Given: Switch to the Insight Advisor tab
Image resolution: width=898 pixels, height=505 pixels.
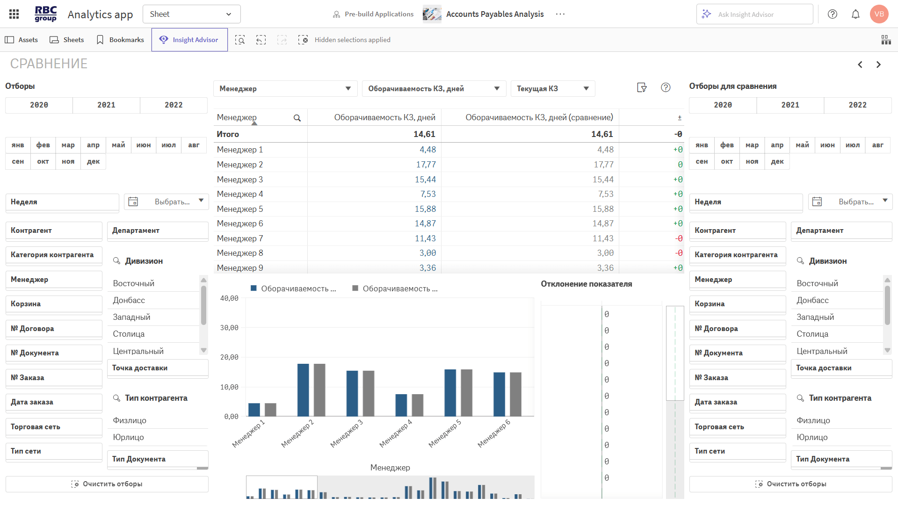Looking at the screenshot, I should [x=189, y=40].
